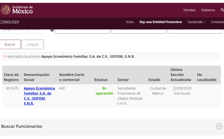Open the Gobierno menu
224x139 pixels.
208,10
